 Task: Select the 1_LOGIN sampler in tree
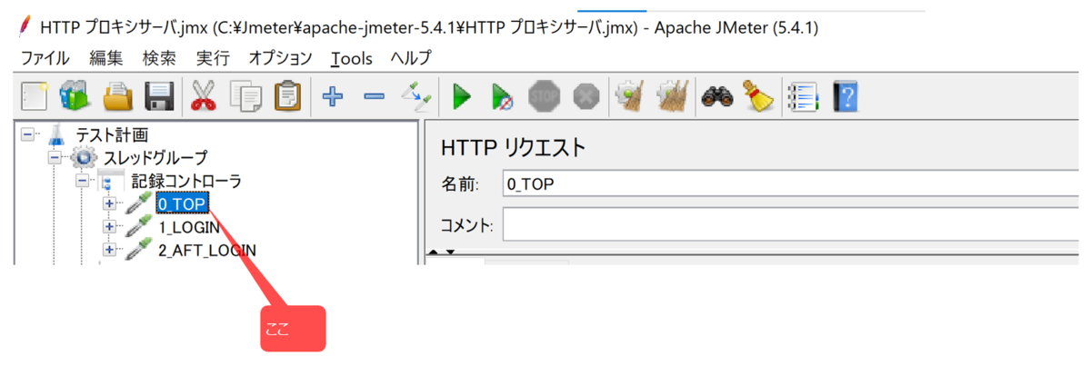189,226
